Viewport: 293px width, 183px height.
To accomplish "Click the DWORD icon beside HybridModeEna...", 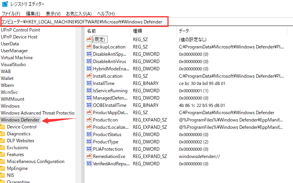I will coord(89,68).
